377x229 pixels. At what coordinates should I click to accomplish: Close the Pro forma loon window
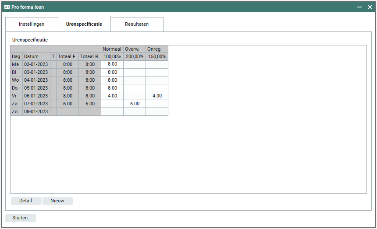coord(370,7)
